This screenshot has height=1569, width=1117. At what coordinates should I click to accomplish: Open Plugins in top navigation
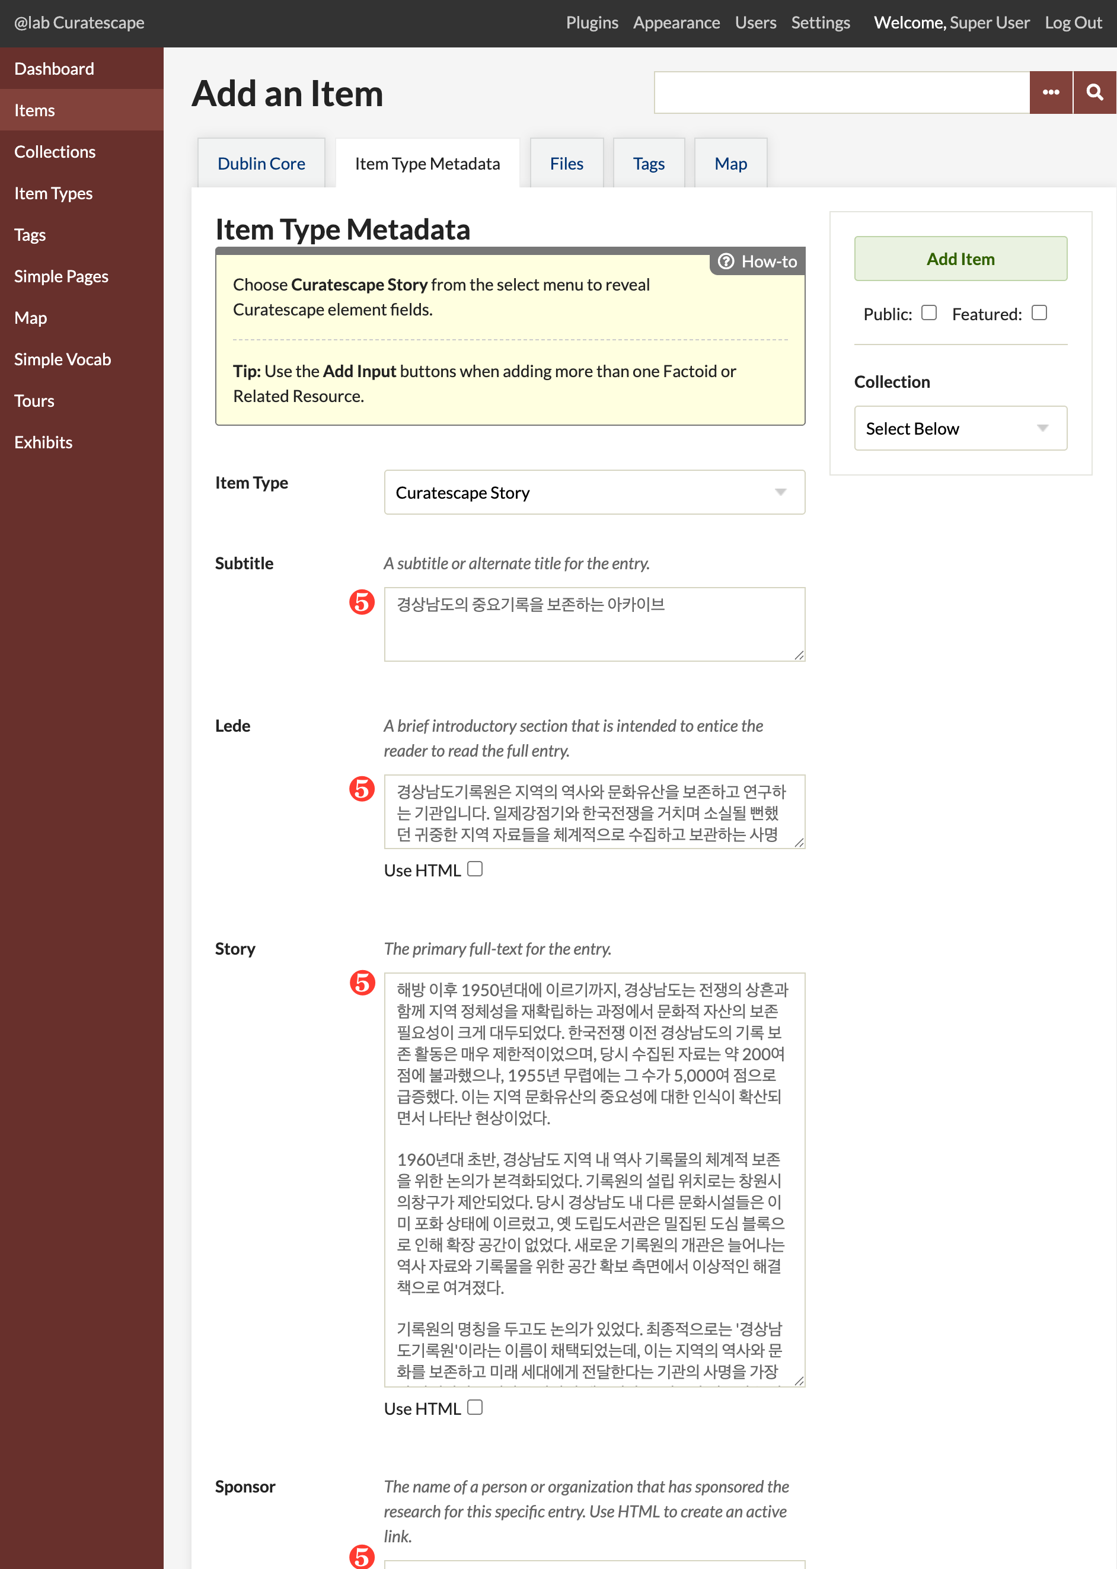(592, 23)
